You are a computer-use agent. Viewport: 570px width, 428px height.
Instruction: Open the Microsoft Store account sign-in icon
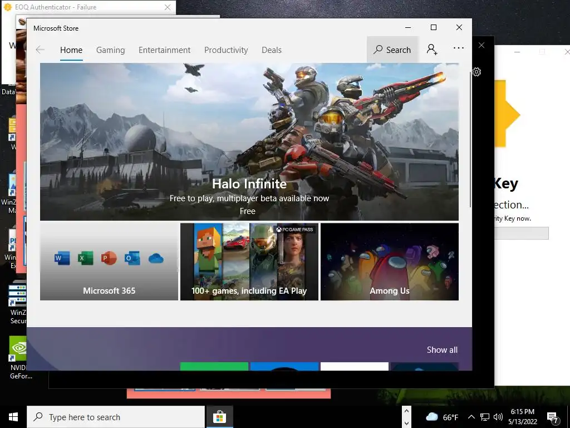click(432, 49)
